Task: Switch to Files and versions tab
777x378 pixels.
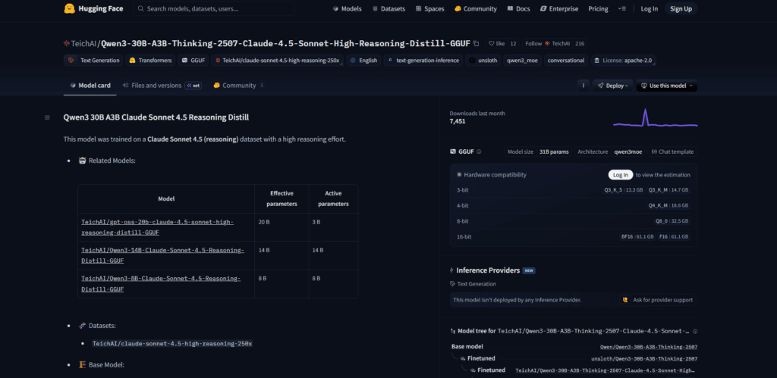Action: [162, 85]
